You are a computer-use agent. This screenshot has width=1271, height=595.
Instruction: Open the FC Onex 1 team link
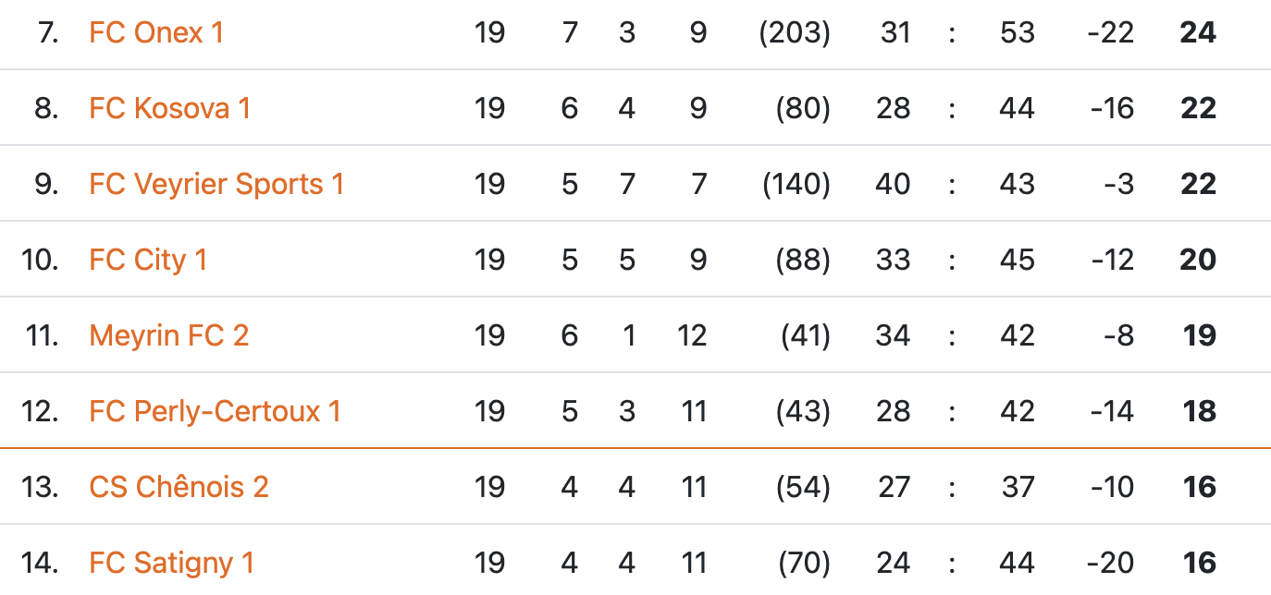point(156,33)
